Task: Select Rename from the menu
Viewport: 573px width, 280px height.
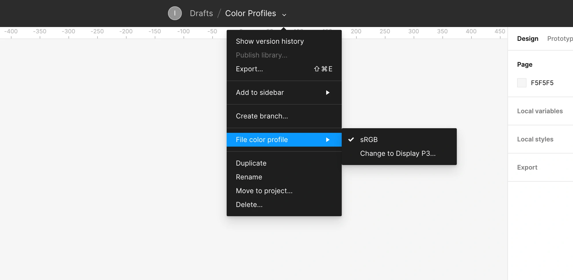Action: (249, 177)
